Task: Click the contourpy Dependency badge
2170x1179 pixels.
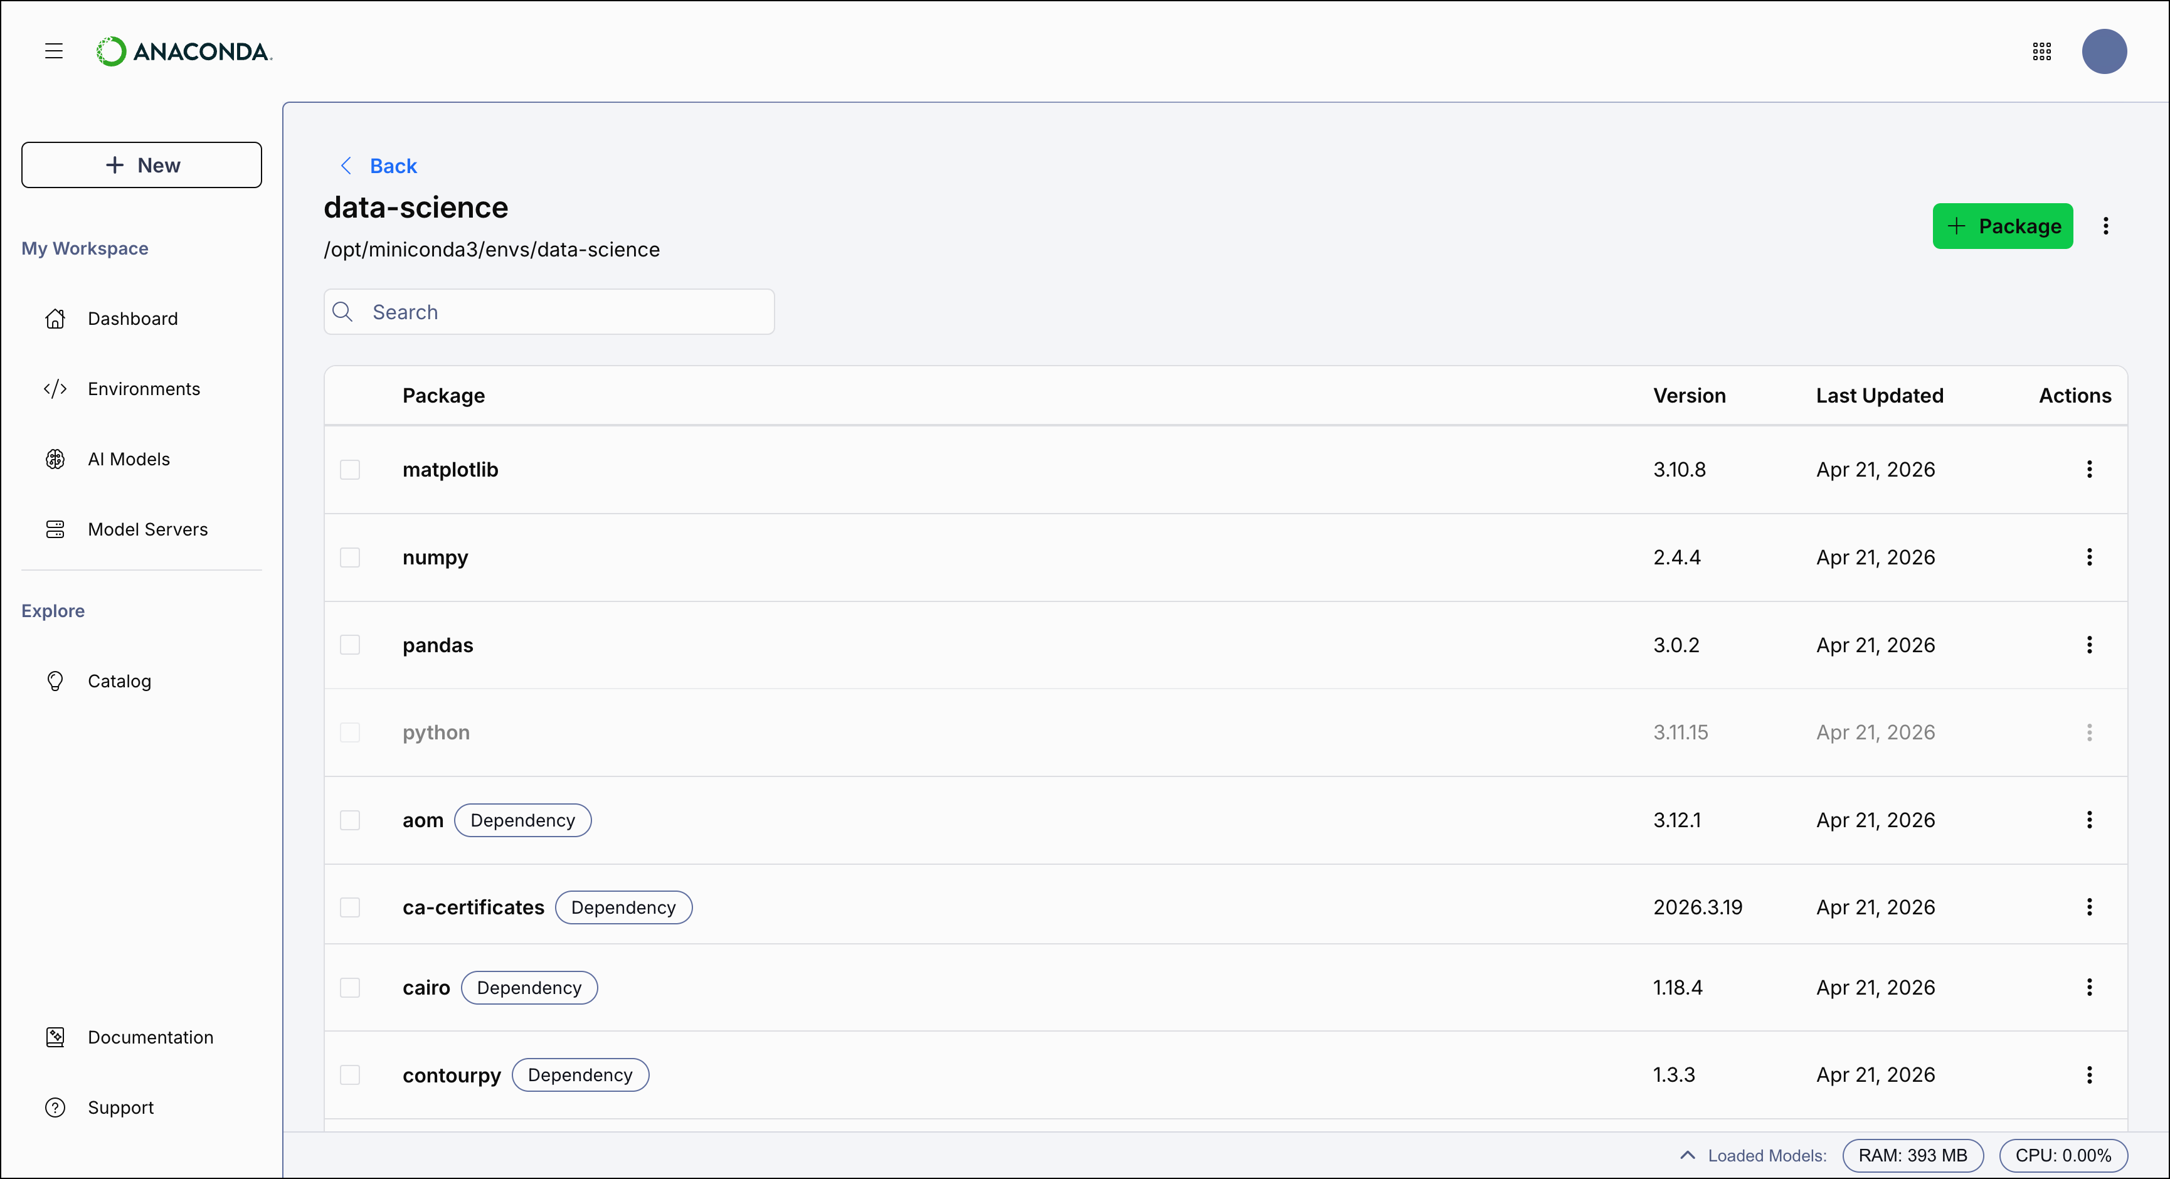Action: click(580, 1076)
